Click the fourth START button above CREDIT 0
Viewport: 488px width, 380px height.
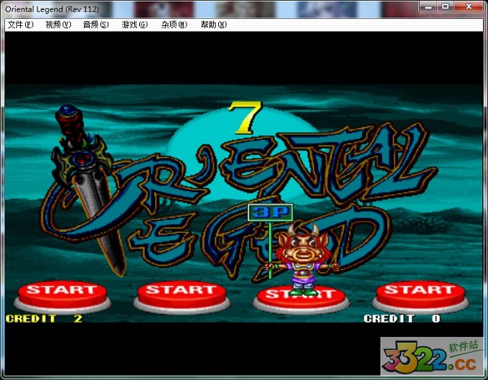(x=420, y=297)
